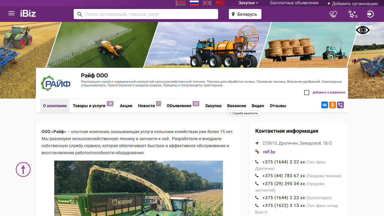Open the VK social page
384x216 pixels.
coord(325,105)
